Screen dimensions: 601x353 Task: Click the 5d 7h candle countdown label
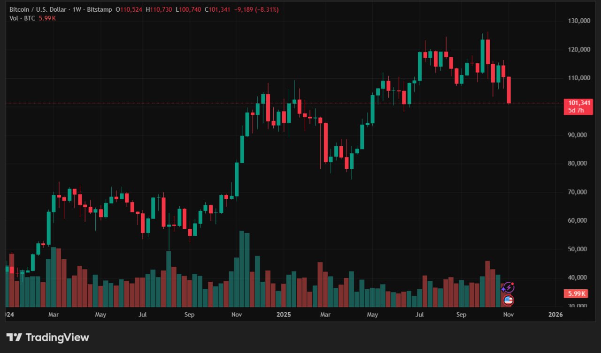tap(576, 111)
